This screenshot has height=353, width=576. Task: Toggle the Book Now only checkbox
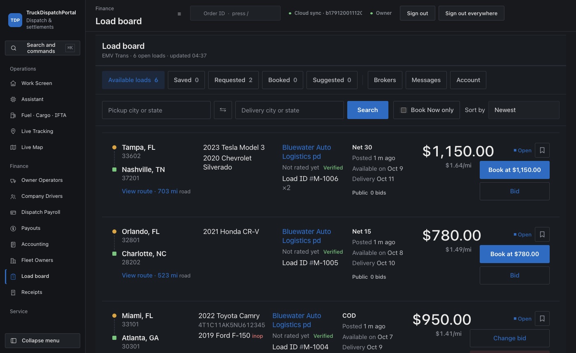point(404,110)
